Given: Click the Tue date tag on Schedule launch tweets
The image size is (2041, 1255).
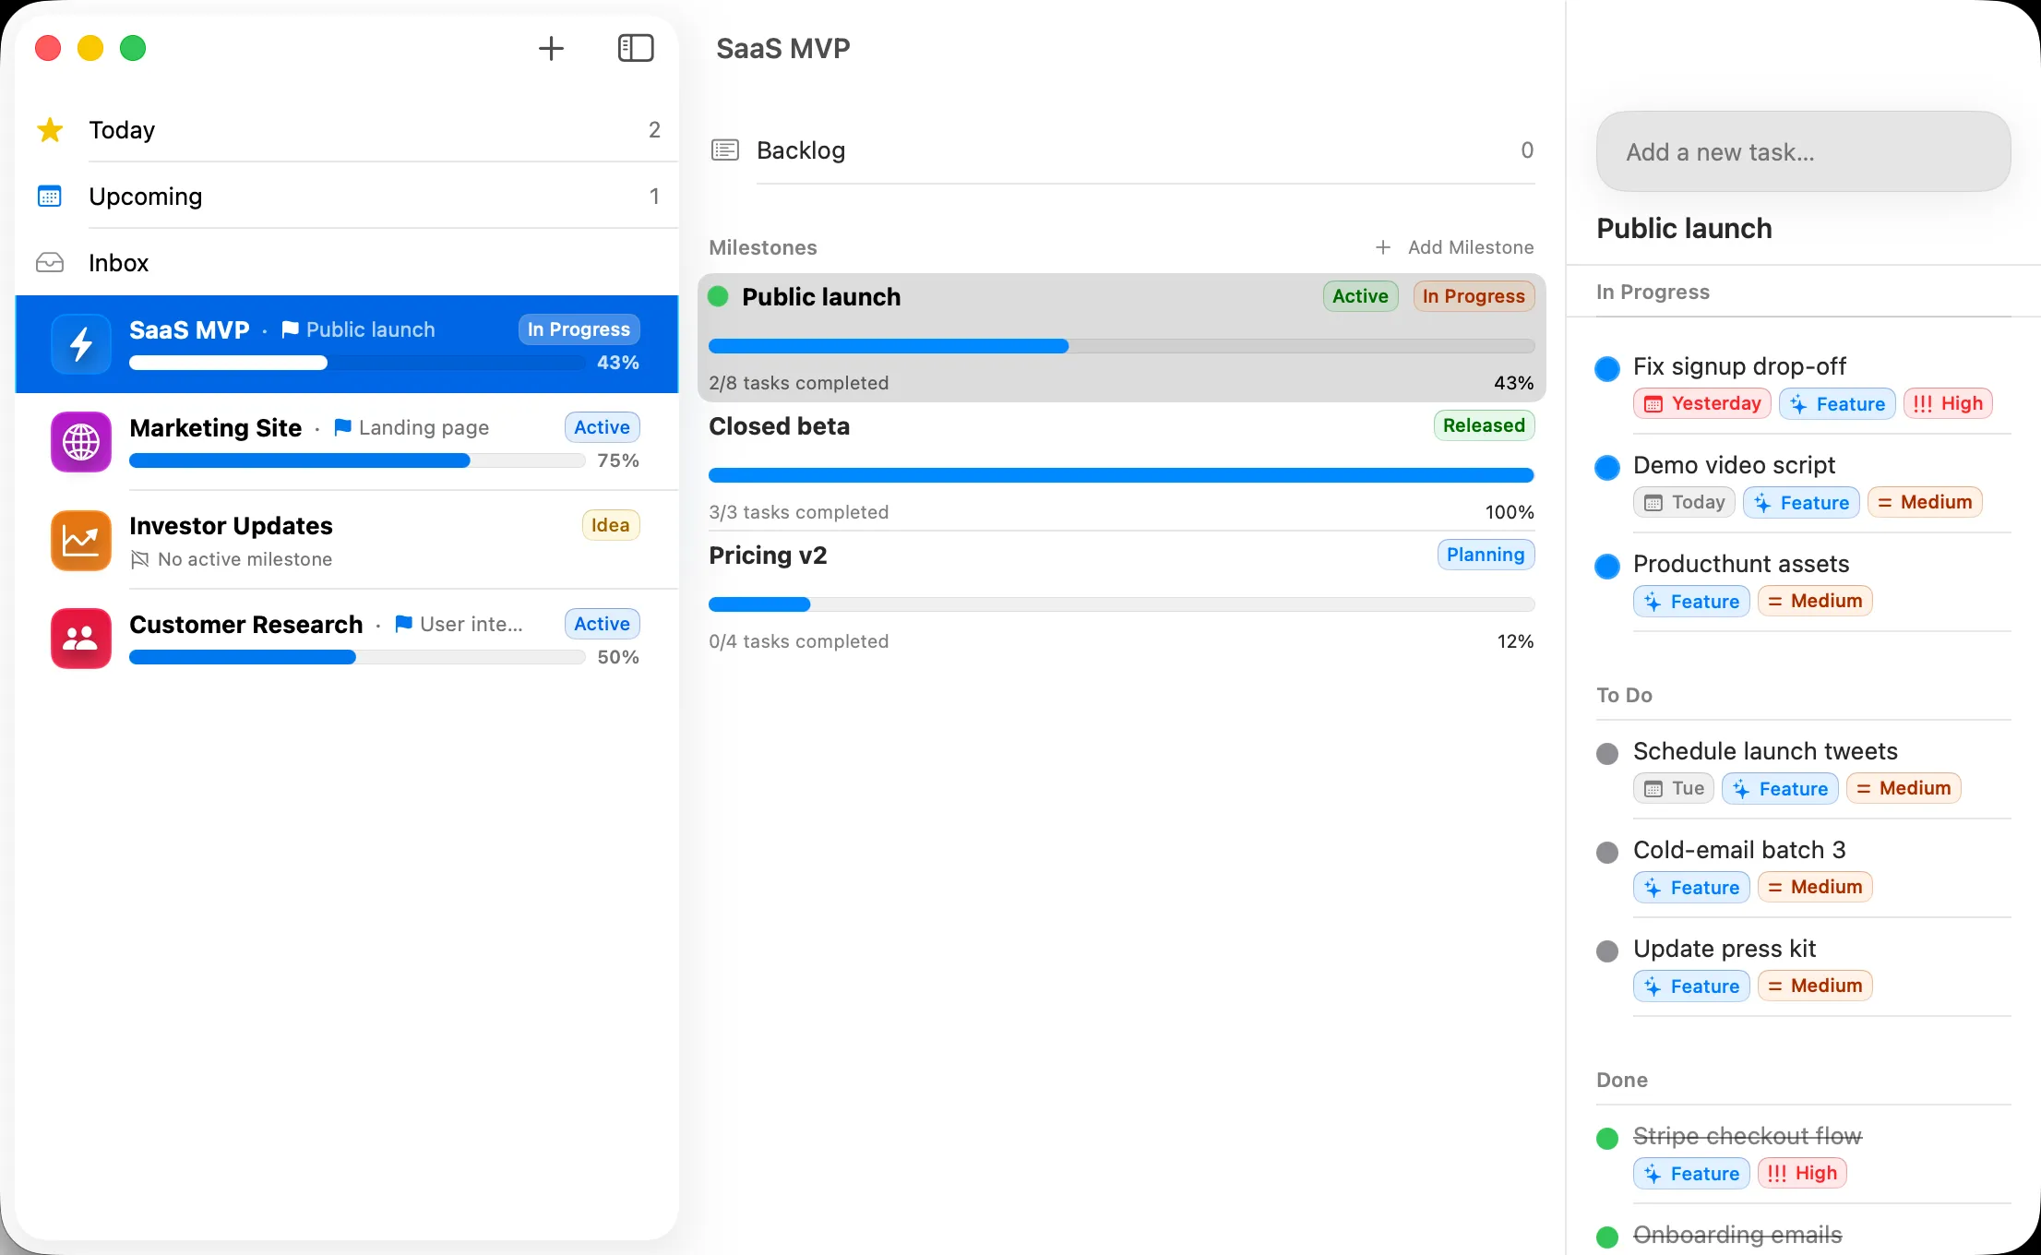Looking at the screenshot, I should point(1674,788).
